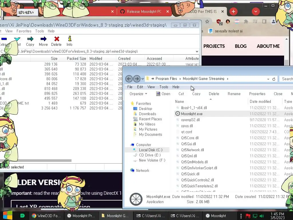Click the sexually molest ai bookmark

point(225,31)
